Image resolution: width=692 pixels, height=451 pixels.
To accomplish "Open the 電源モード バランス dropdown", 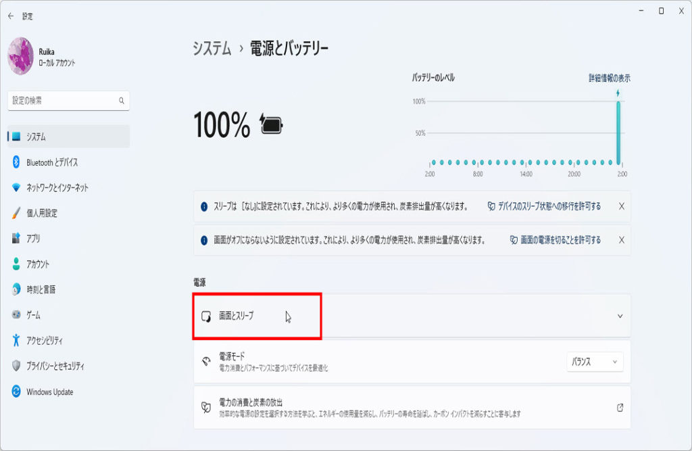I will click(595, 362).
